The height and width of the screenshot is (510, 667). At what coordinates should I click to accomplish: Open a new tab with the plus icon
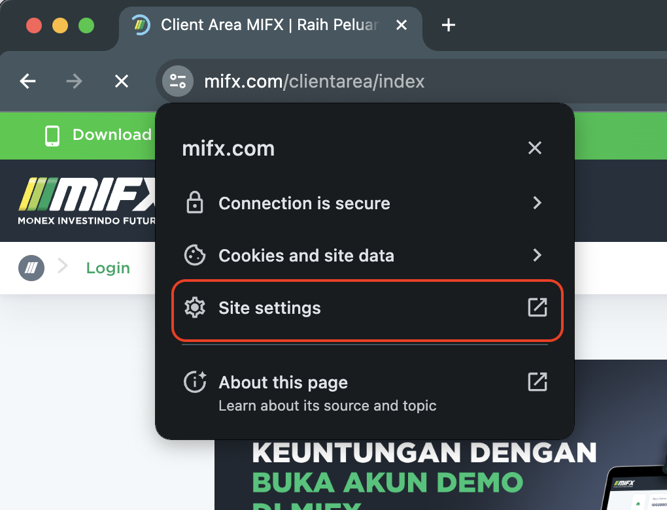pyautogui.click(x=448, y=25)
